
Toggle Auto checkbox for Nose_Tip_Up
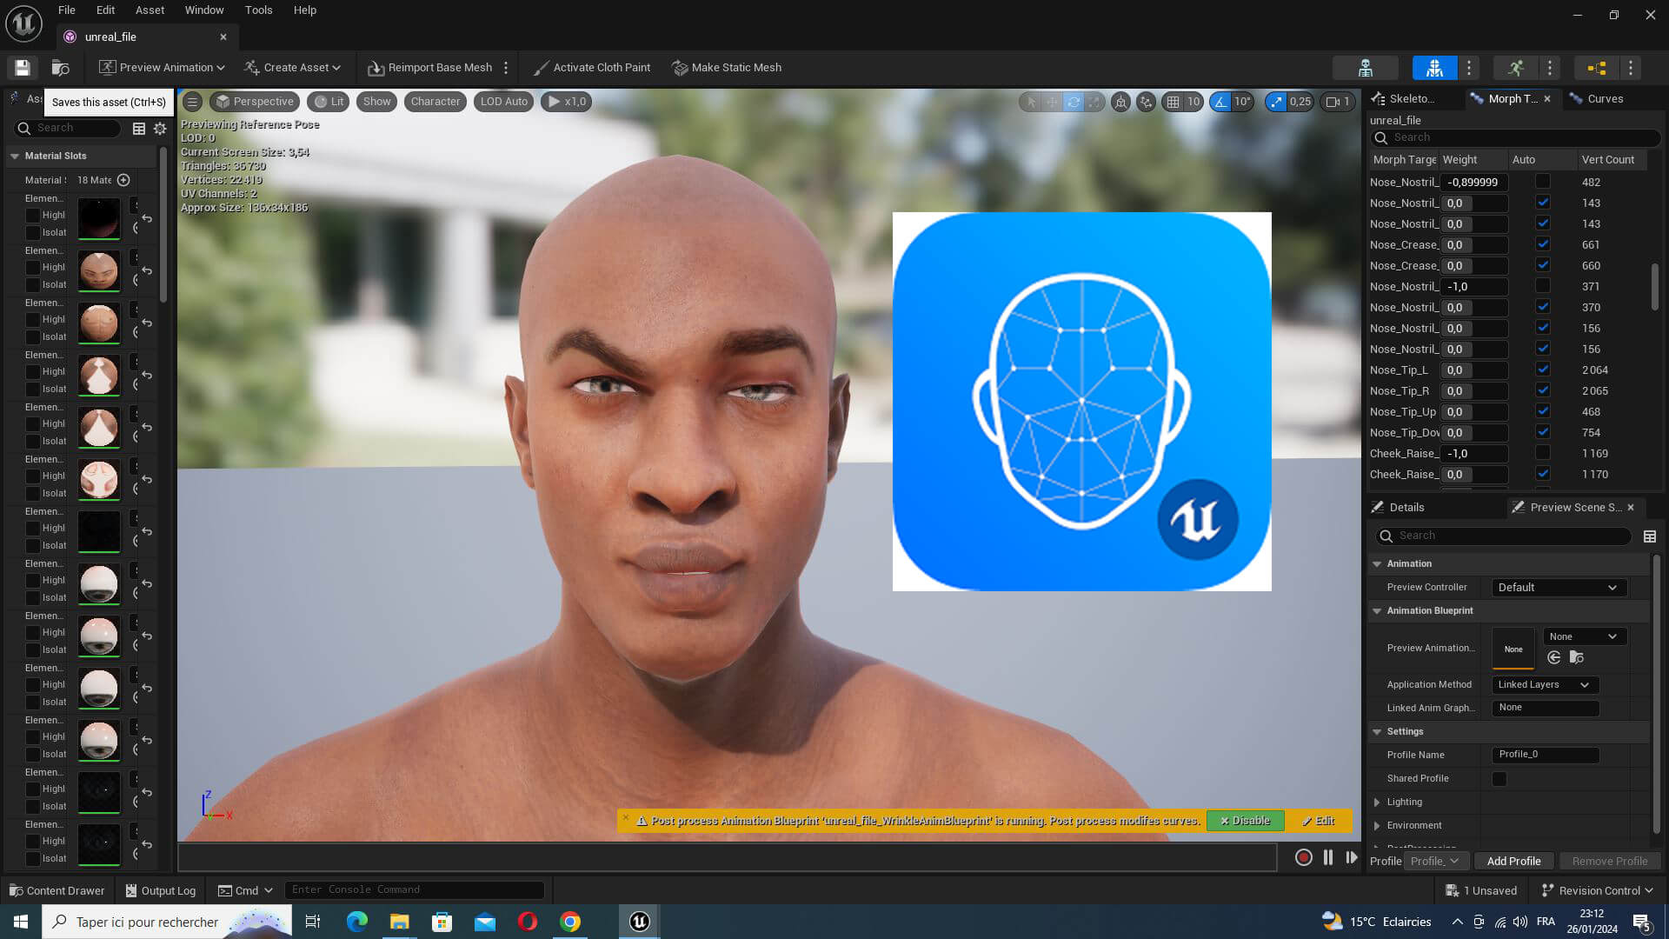pyautogui.click(x=1543, y=411)
